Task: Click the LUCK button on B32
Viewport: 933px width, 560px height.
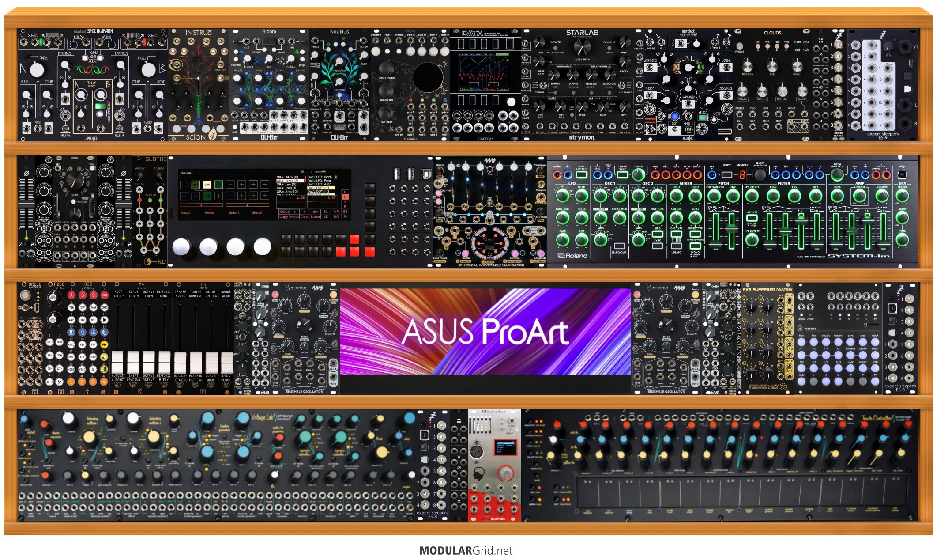Action: coord(83,320)
